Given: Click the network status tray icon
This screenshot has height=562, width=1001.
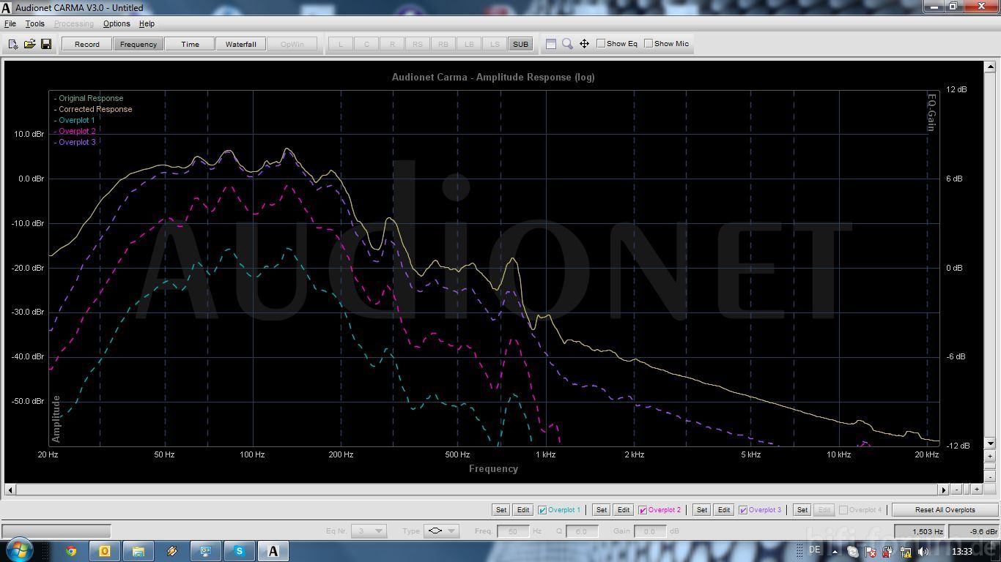Looking at the screenshot, I should tap(906, 552).
